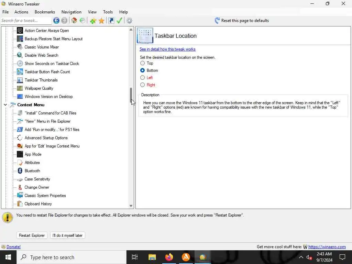Select the Disable Web Search icon
This screenshot has height=264, width=352.
click(x=20, y=55)
